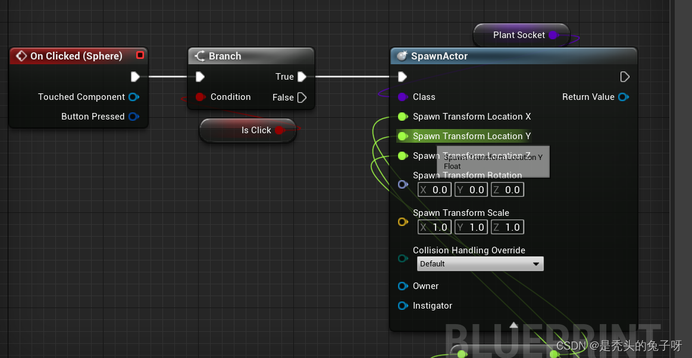Viewport: 692px width, 358px height.
Task: Click the Class label on SpawnActor
Action: (424, 97)
